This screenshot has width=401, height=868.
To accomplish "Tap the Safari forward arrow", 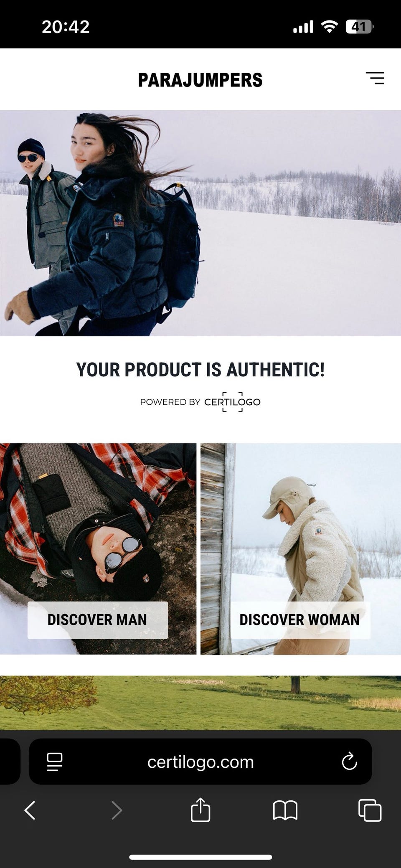I will tap(117, 810).
